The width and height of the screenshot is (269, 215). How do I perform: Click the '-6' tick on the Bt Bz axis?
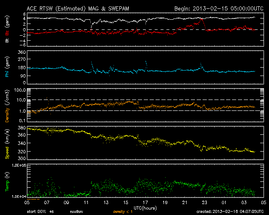[x=23, y=45]
